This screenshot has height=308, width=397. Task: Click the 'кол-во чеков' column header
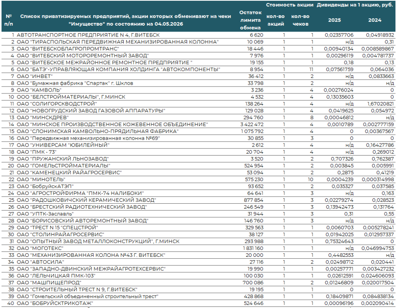[300, 20]
